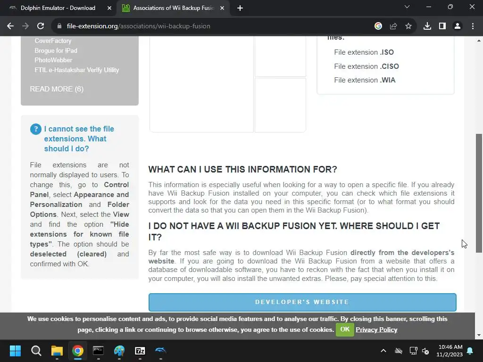Open Chrome three-dot menu
483x362 pixels.
(x=473, y=26)
